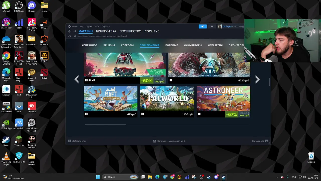Open the Palworld game card
Image resolution: width=321 pixels, height=181 pixels.
(167, 102)
